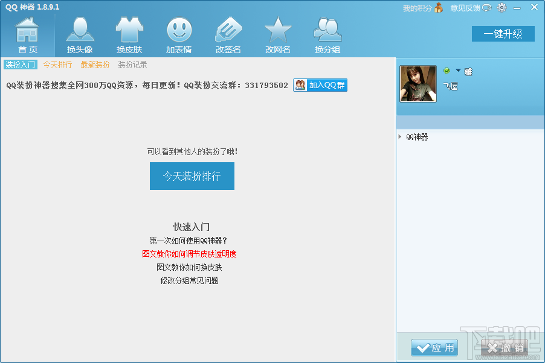The width and height of the screenshot is (545, 363).
Task: Click the 应用 apply button
Action: pyautogui.click(x=434, y=348)
